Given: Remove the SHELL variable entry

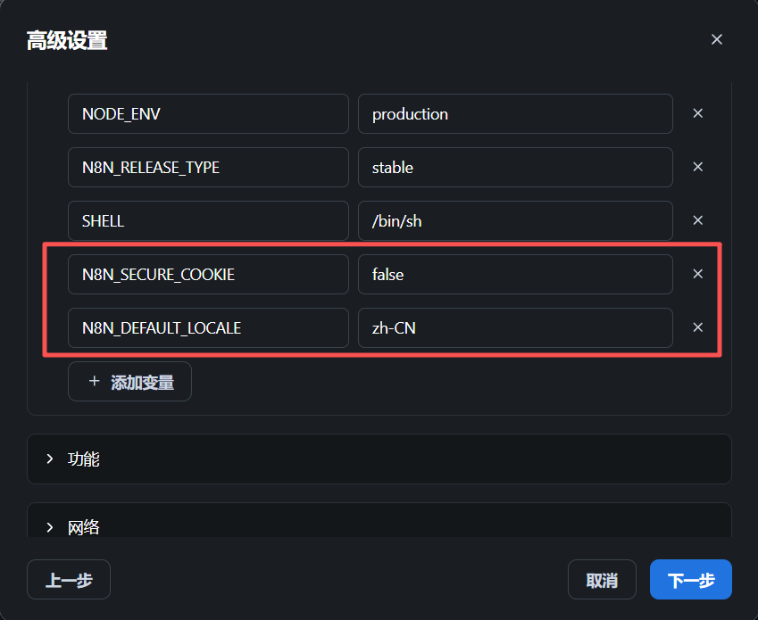Looking at the screenshot, I should [697, 220].
